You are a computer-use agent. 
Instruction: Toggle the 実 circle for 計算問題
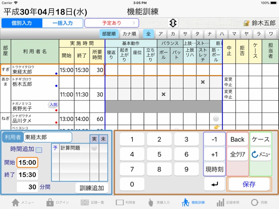pos(94,148)
